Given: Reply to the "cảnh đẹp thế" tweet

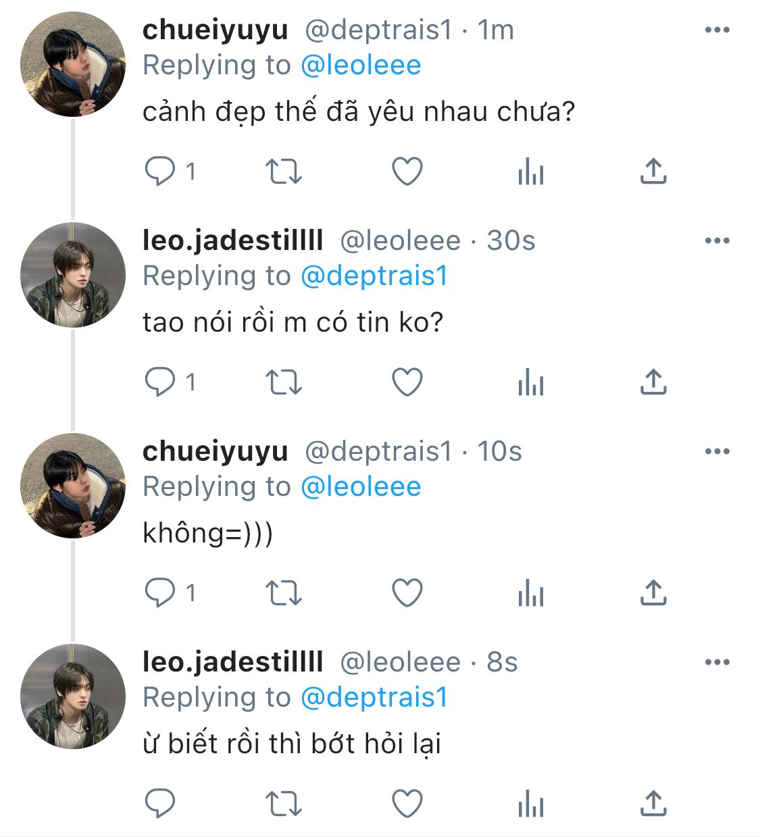Looking at the screenshot, I should click(x=160, y=171).
